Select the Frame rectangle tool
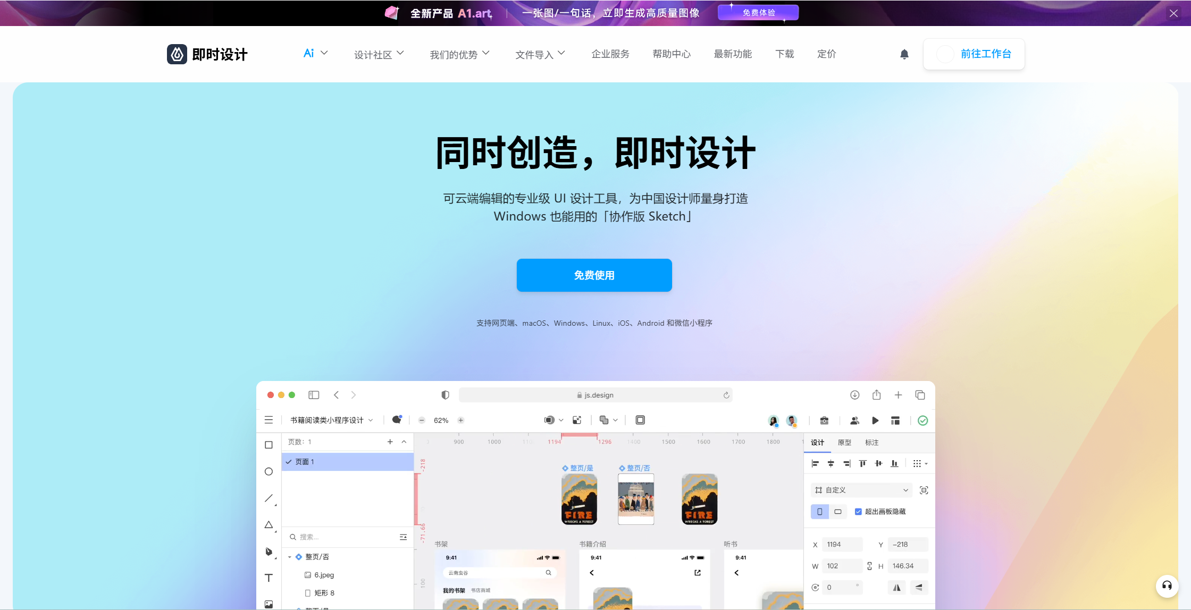Screen dimensions: 1191x610 [x=269, y=445]
